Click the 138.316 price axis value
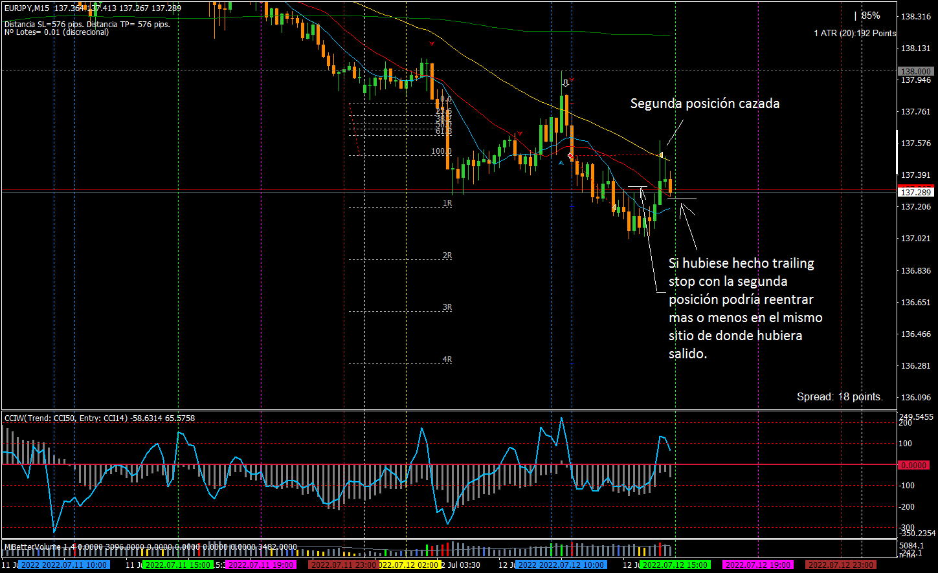The image size is (938, 573). [x=916, y=17]
